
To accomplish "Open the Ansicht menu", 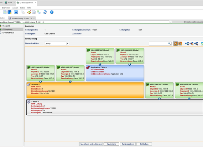I will tap(15, 8).
